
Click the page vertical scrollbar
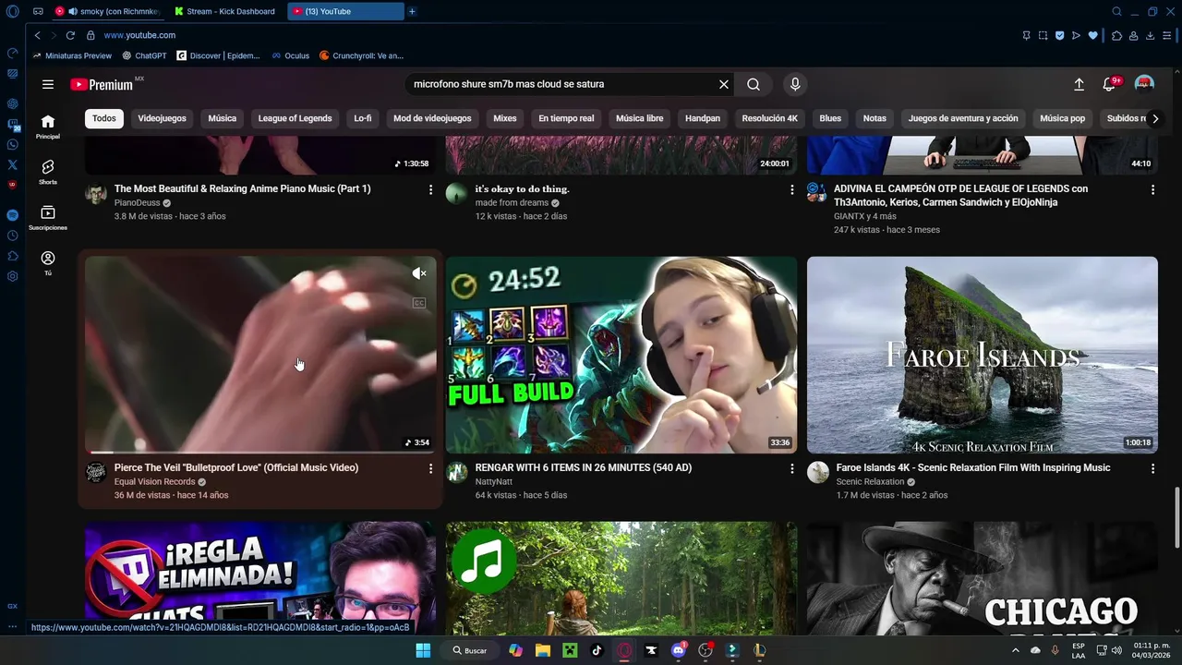click(x=1176, y=517)
